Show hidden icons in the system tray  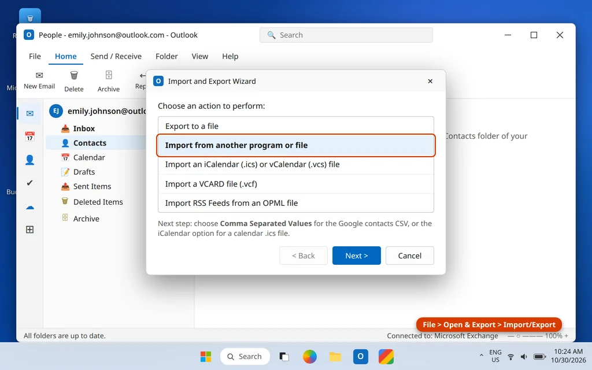[481, 356]
